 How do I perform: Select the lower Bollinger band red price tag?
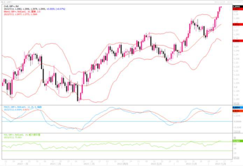pyautogui.click(x=236, y=41)
